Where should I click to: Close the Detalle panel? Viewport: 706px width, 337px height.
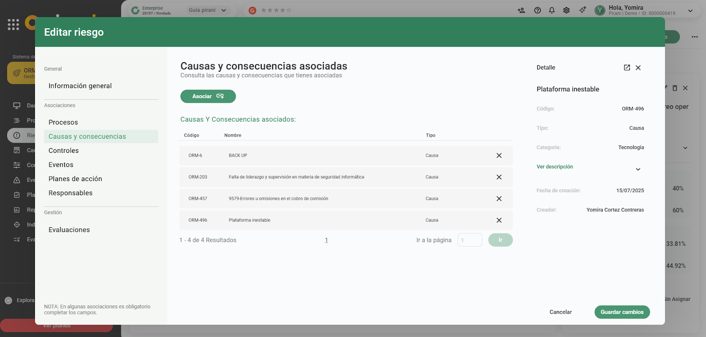(638, 67)
